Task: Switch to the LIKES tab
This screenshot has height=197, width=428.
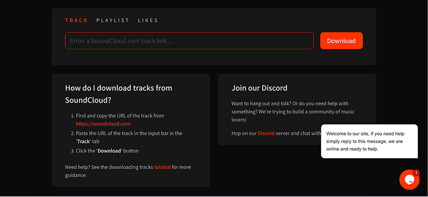Action: coord(148,20)
